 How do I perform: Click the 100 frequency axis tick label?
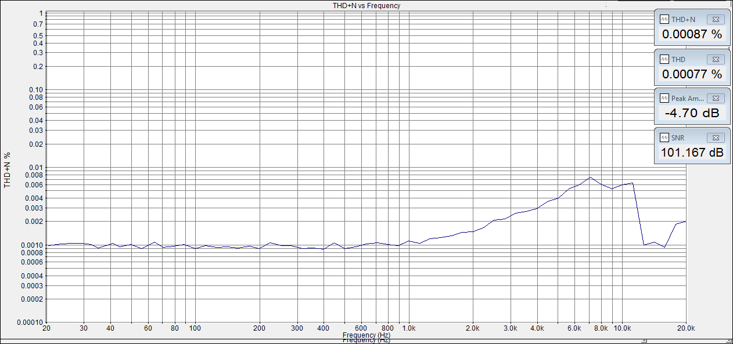[195, 328]
